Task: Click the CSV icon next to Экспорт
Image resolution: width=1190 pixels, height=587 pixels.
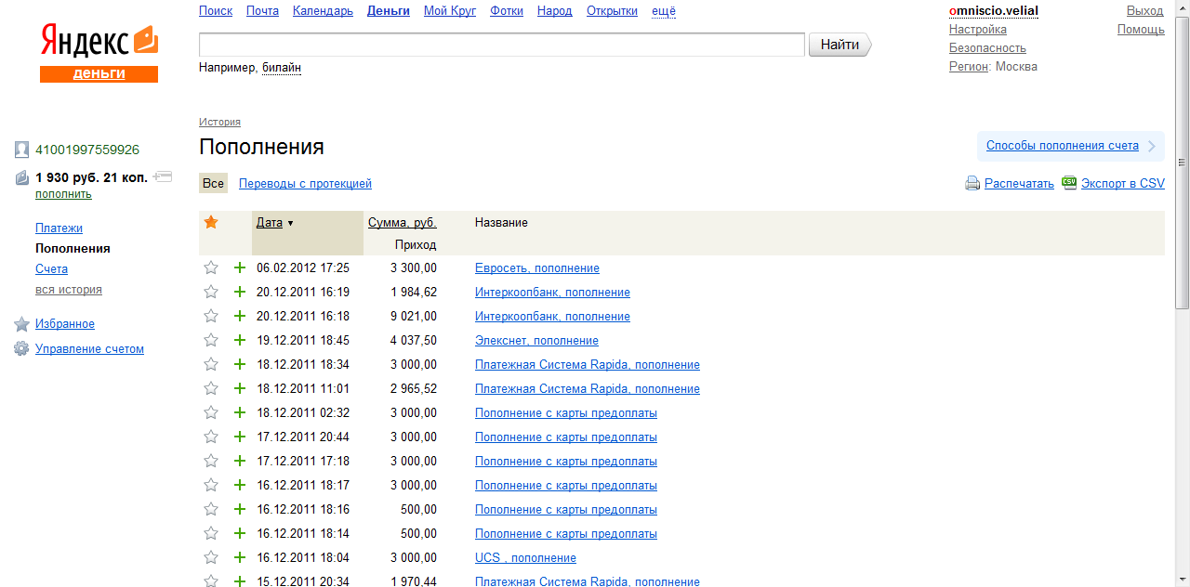Action: (x=1069, y=183)
